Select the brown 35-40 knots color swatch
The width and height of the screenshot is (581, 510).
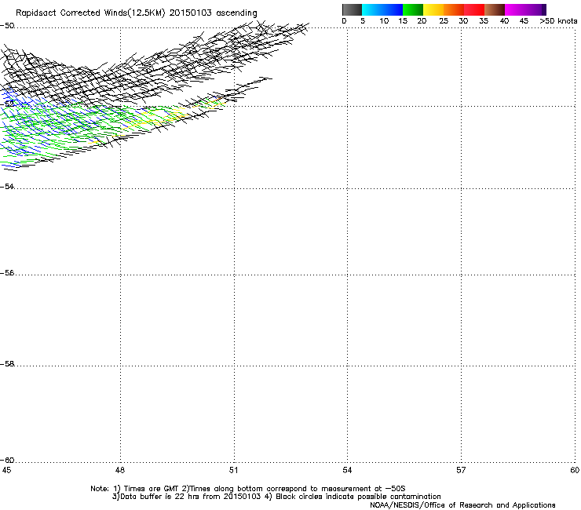495,9
